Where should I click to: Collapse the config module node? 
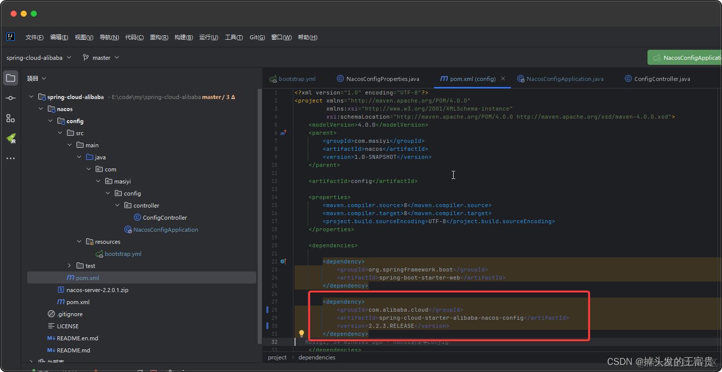click(x=50, y=121)
